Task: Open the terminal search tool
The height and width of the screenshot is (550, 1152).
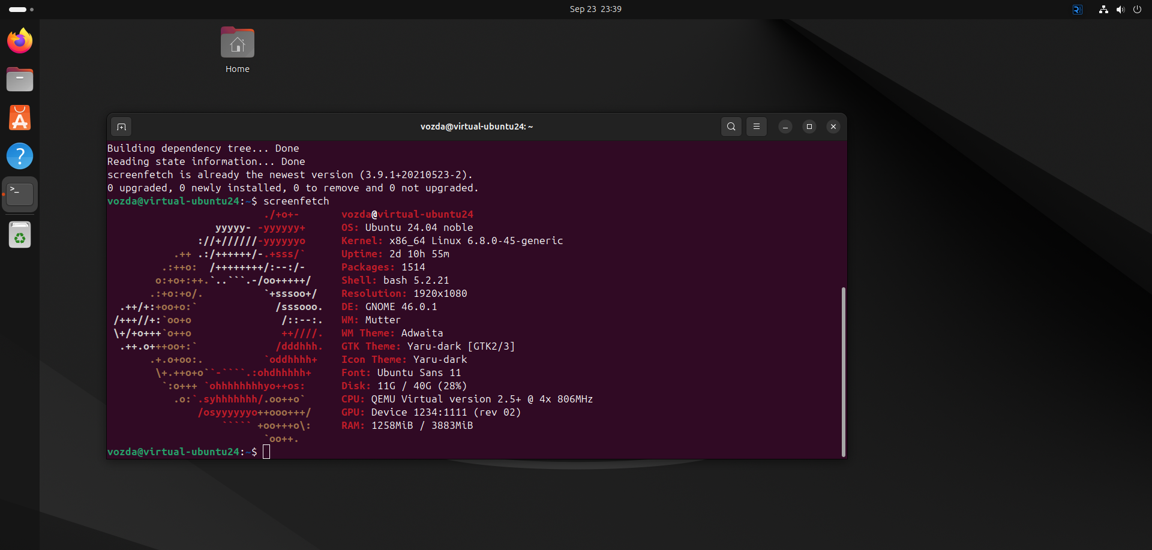Action: click(731, 127)
